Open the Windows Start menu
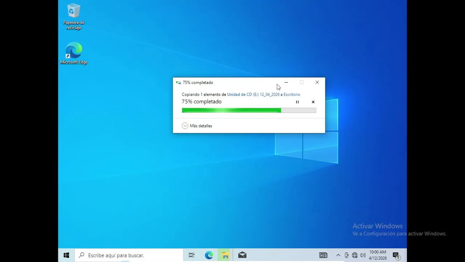The height and width of the screenshot is (262, 465). 66,255
